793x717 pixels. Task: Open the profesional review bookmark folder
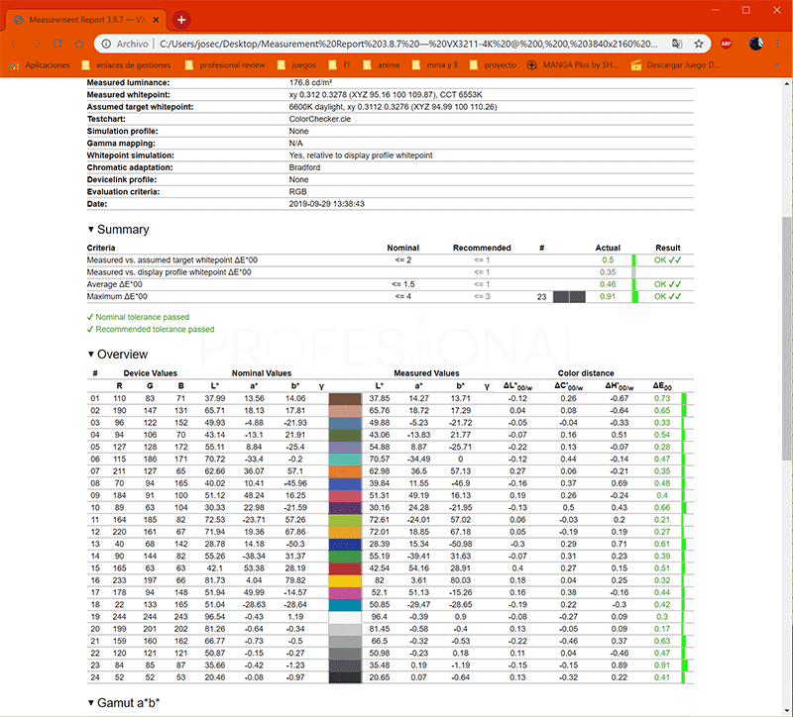(225, 65)
